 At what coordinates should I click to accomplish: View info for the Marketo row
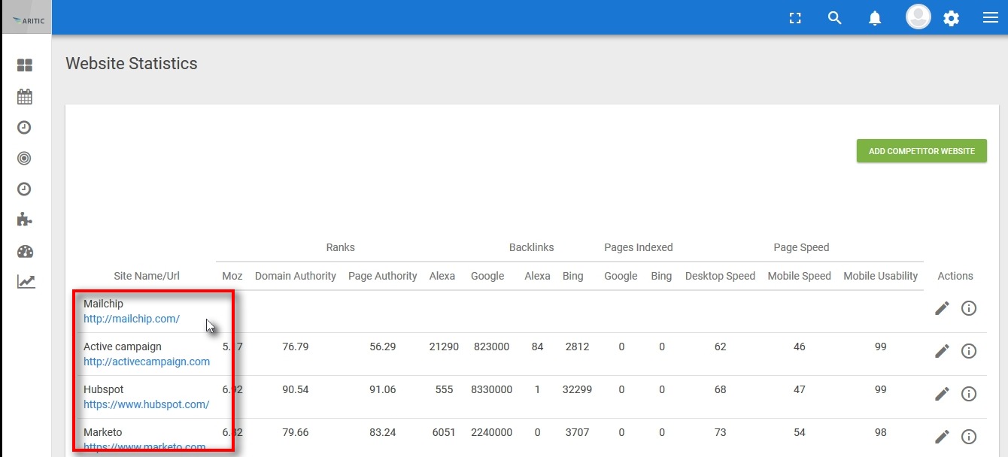coord(969,437)
